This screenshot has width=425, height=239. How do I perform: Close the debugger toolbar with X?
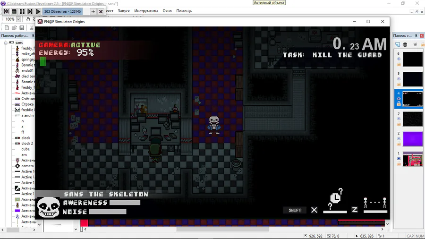coord(101,11)
